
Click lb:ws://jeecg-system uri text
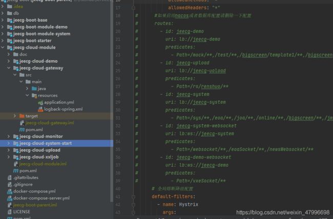pos(206,134)
